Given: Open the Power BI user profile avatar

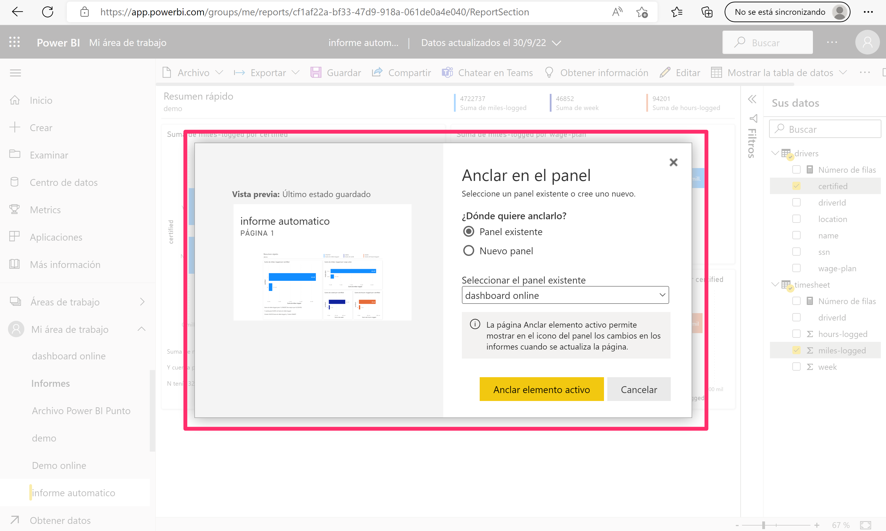Looking at the screenshot, I should (867, 42).
